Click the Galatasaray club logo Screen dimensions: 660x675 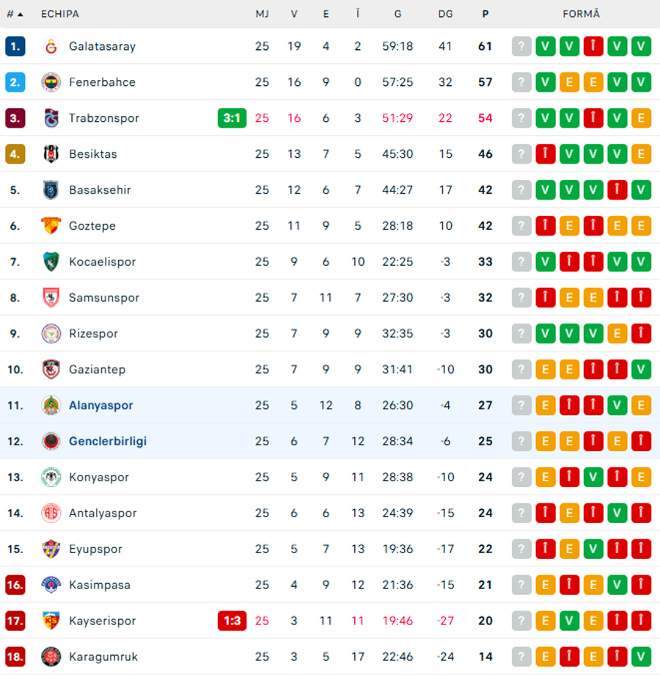51,46
